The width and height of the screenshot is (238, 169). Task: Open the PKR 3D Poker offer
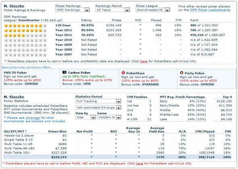pos(15,73)
